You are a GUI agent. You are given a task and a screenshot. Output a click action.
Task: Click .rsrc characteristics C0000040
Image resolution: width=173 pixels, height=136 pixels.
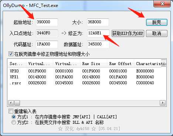coord(145,83)
